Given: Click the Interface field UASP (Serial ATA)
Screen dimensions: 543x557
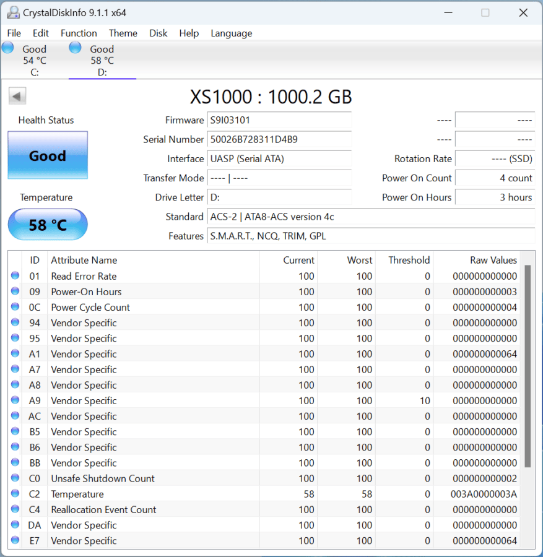Looking at the screenshot, I should coord(279,158).
